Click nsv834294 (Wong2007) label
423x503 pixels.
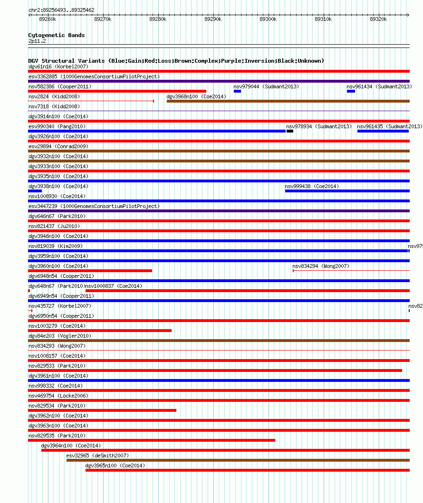(x=321, y=266)
